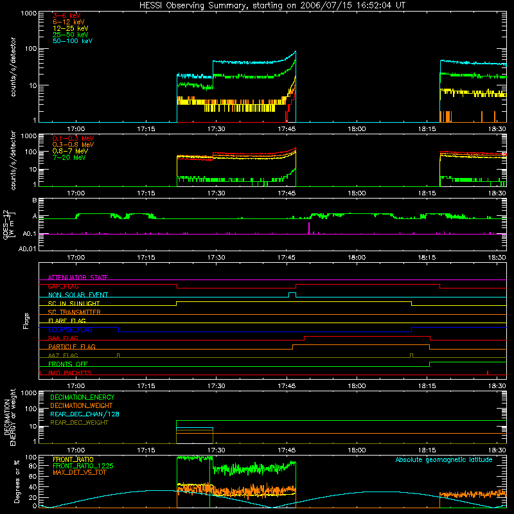The image size is (514, 514).
Task: Click the PARTICLE_FLAG label
Action: click(x=72, y=346)
